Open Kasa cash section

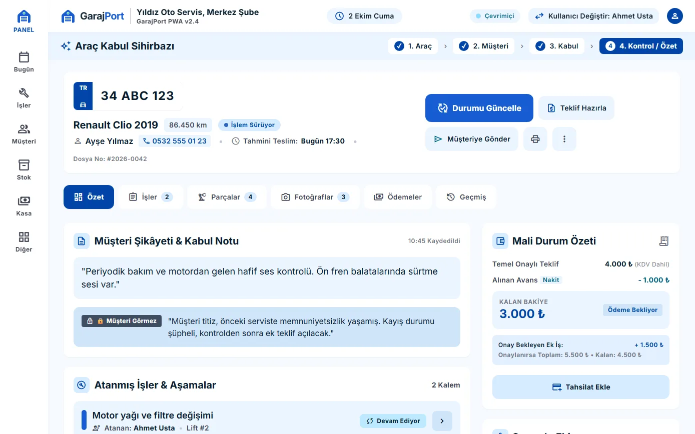[24, 206]
